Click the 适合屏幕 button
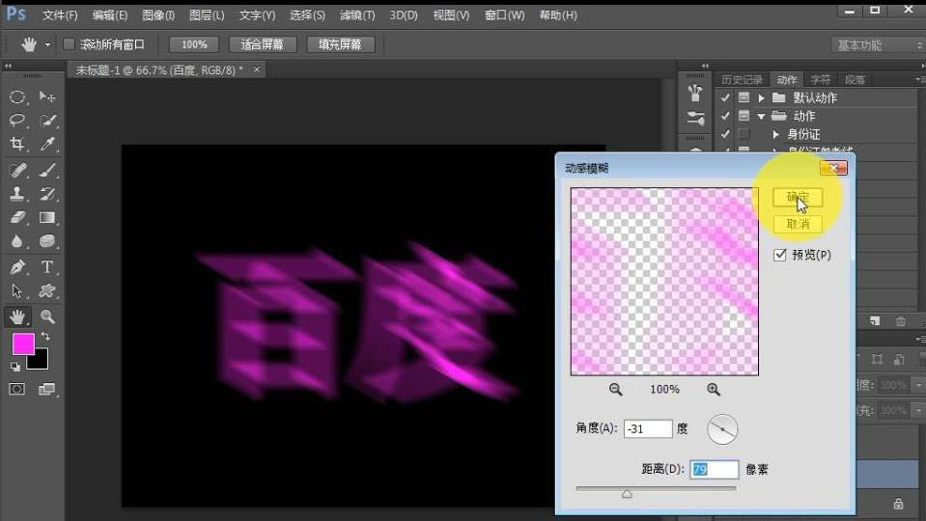Viewport: 926px width, 521px height. 263,44
